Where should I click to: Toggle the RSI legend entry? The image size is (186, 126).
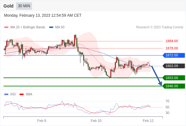click(10, 94)
